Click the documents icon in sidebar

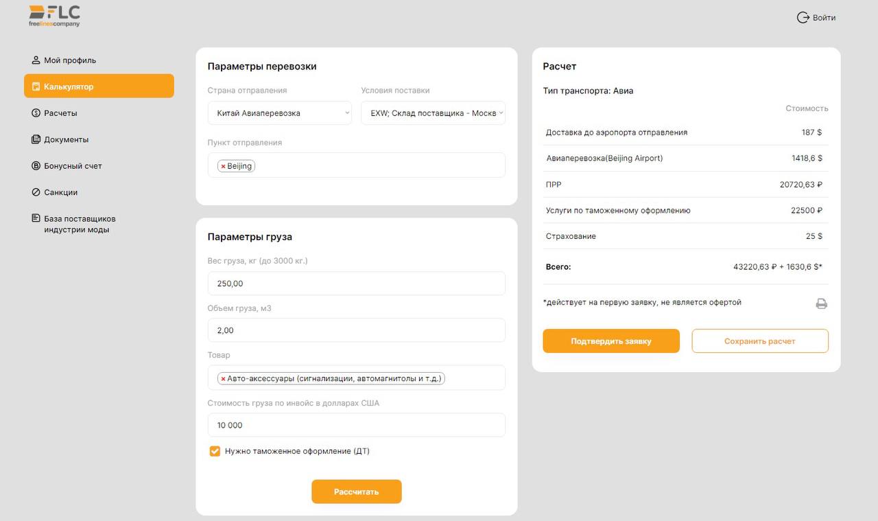pos(36,139)
